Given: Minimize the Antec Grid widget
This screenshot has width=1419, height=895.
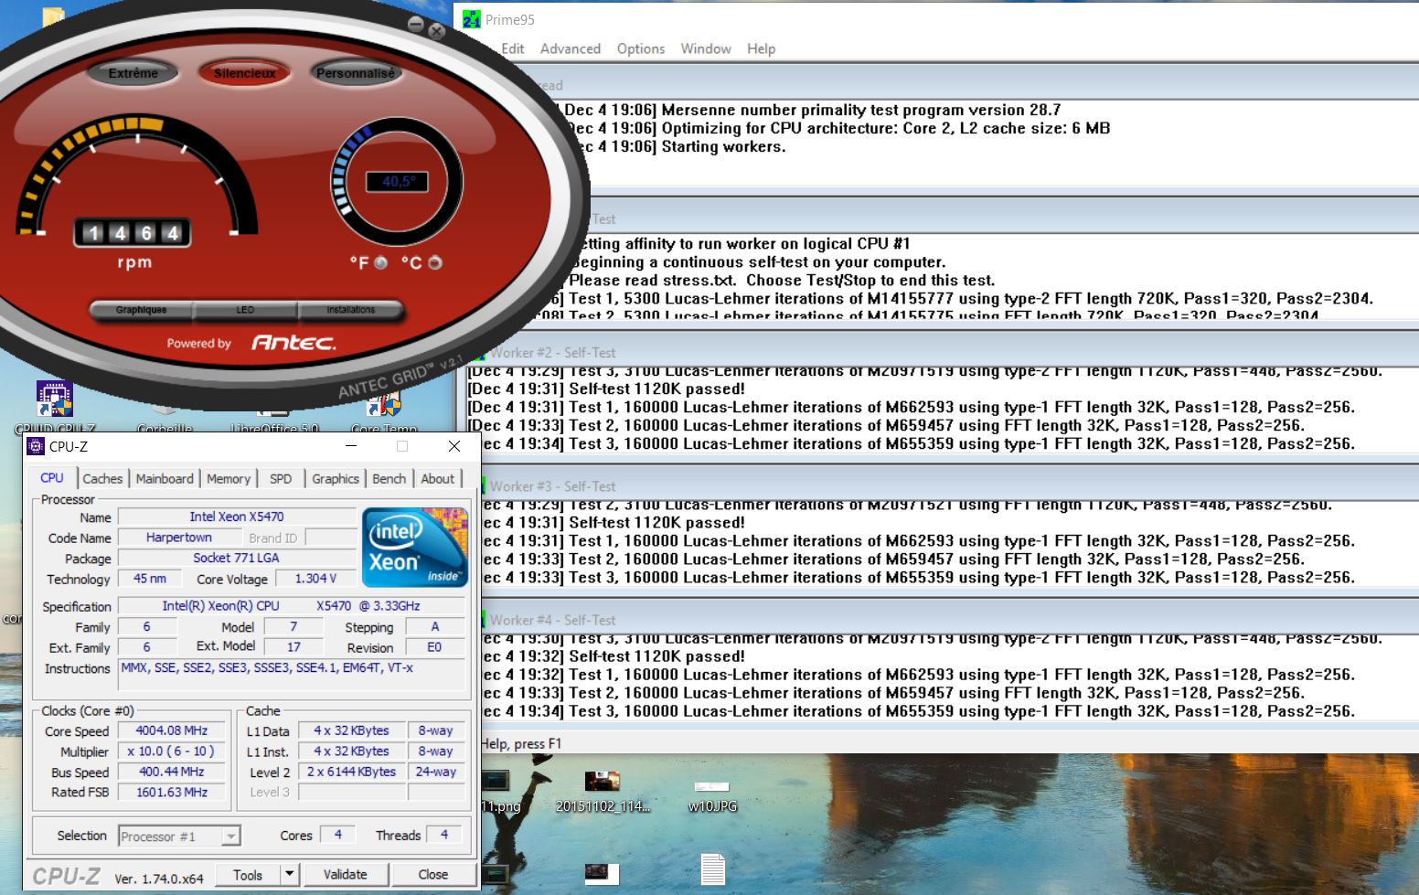Looking at the screenshot, I should 416,25.
